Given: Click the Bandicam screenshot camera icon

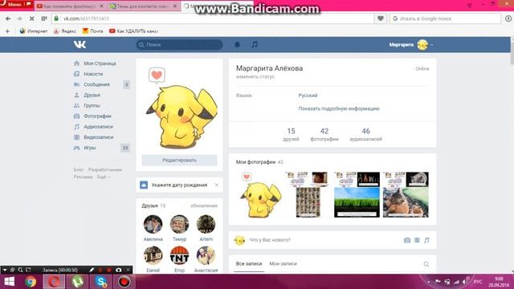Looking at the screenshot, I should tap(119, 270).
